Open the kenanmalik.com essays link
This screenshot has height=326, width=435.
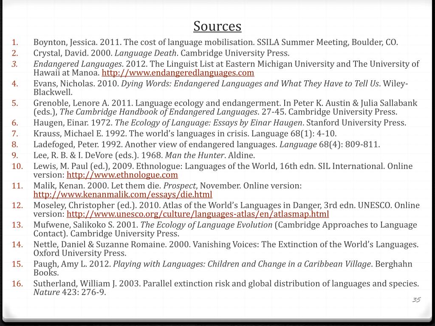click(x=123, y=194)
